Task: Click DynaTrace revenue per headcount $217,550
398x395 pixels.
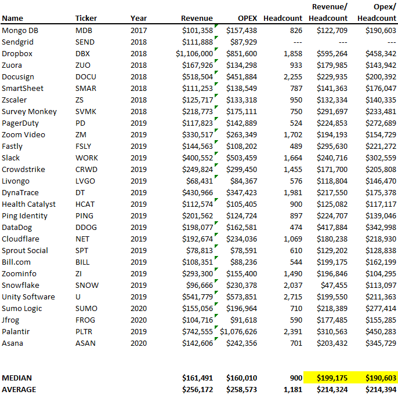Action: pos(332,193)
